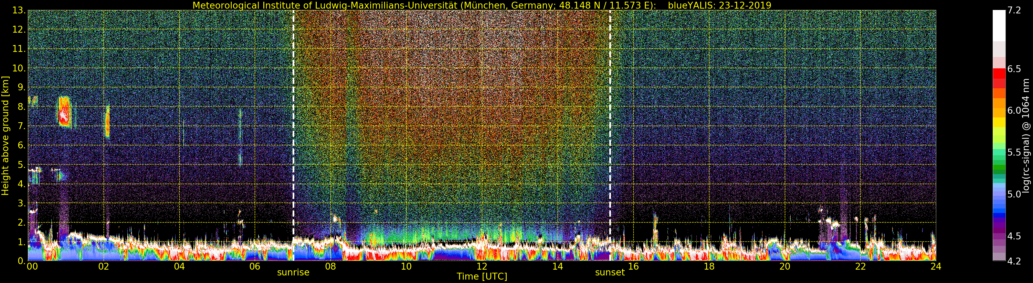Click the 6.5 colorbar tick value

(1014, 69)
